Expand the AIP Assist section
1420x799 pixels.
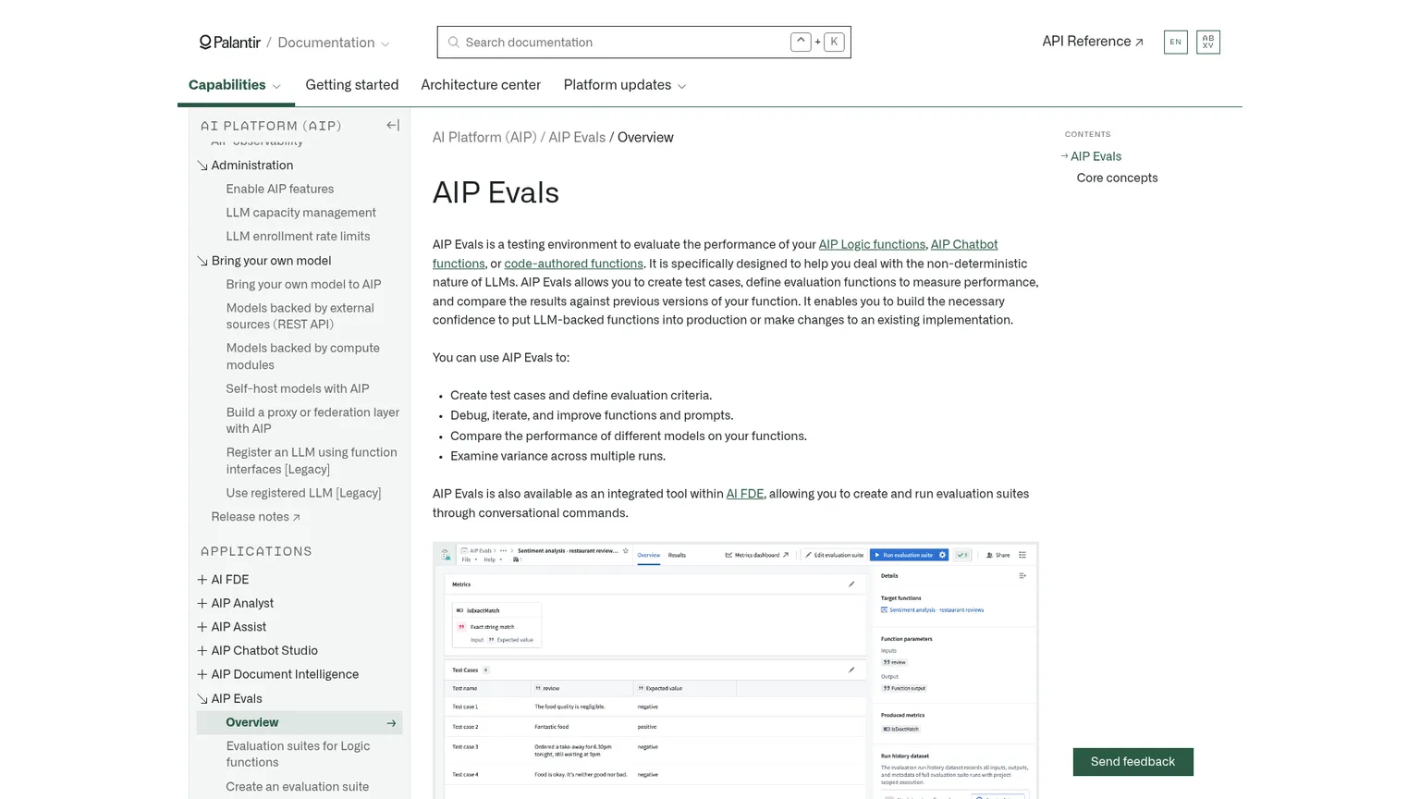pos(202,627)
